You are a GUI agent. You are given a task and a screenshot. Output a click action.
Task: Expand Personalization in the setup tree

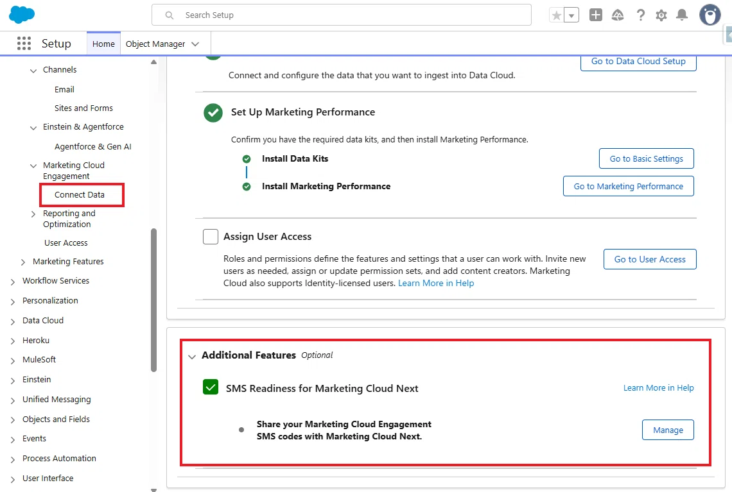tap(13, 301)
